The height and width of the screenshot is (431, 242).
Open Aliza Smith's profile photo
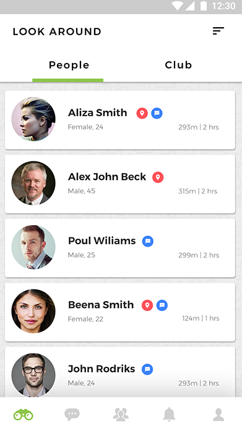[33, 119]
